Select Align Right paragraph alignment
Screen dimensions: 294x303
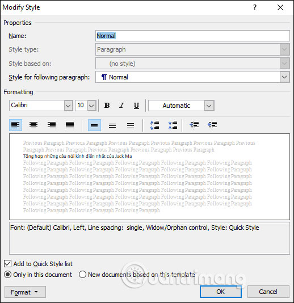point(52,125)
